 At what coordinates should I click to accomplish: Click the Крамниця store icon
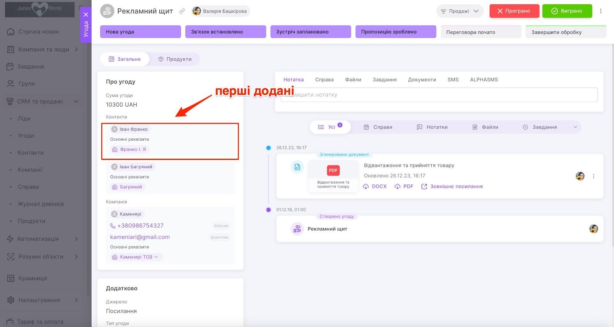point(11,278)
